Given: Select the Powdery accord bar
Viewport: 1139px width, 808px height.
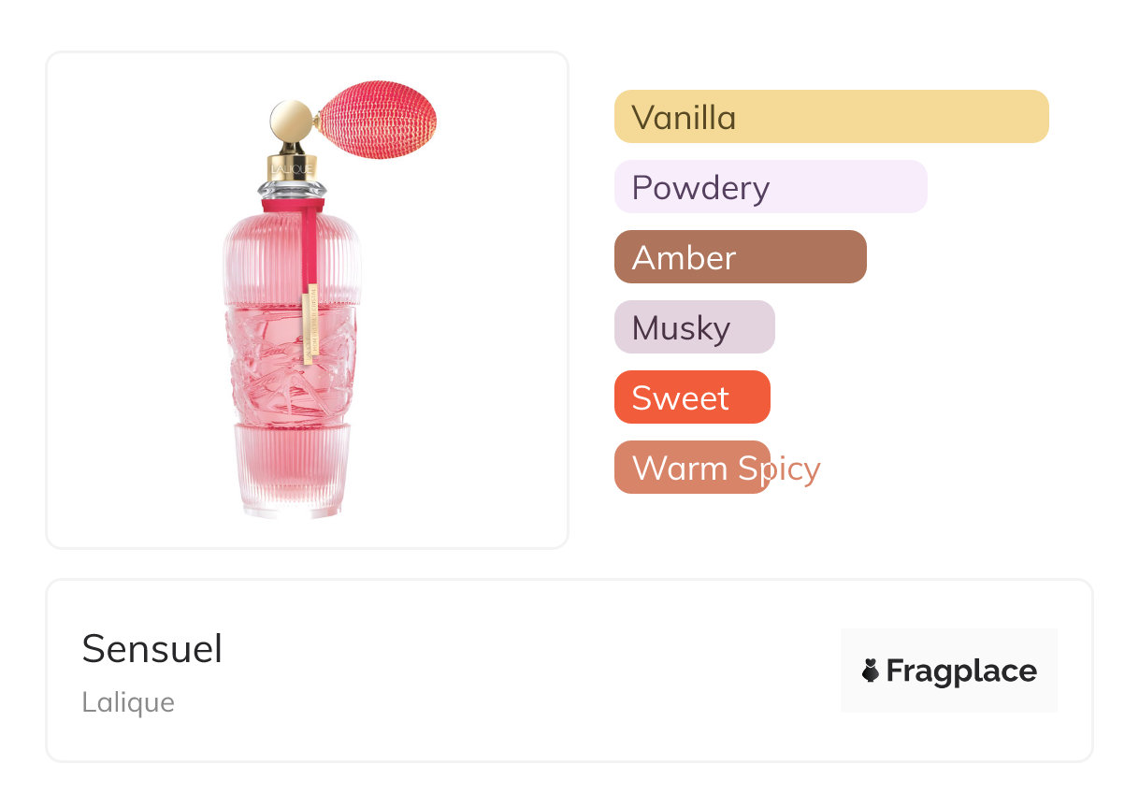Looking at the screenshot, I should point(770,187).
